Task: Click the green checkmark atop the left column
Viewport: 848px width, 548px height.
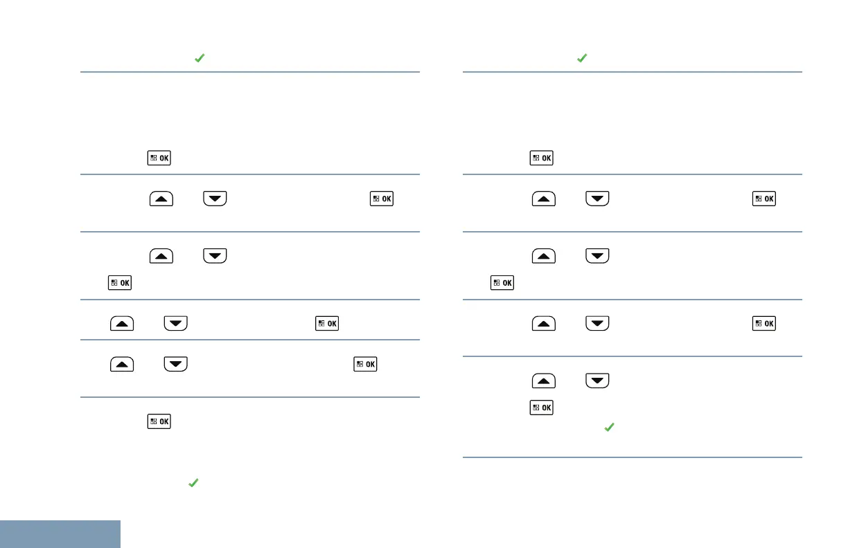Action: [x=199, y=60]
